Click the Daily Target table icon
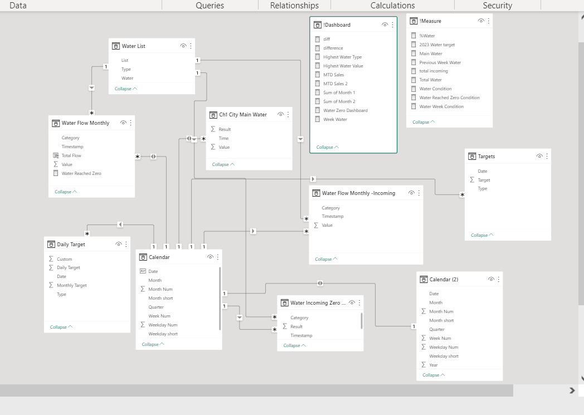Image resolution: width=584 pixels, height=415 pixels. (x=51, y=244)
